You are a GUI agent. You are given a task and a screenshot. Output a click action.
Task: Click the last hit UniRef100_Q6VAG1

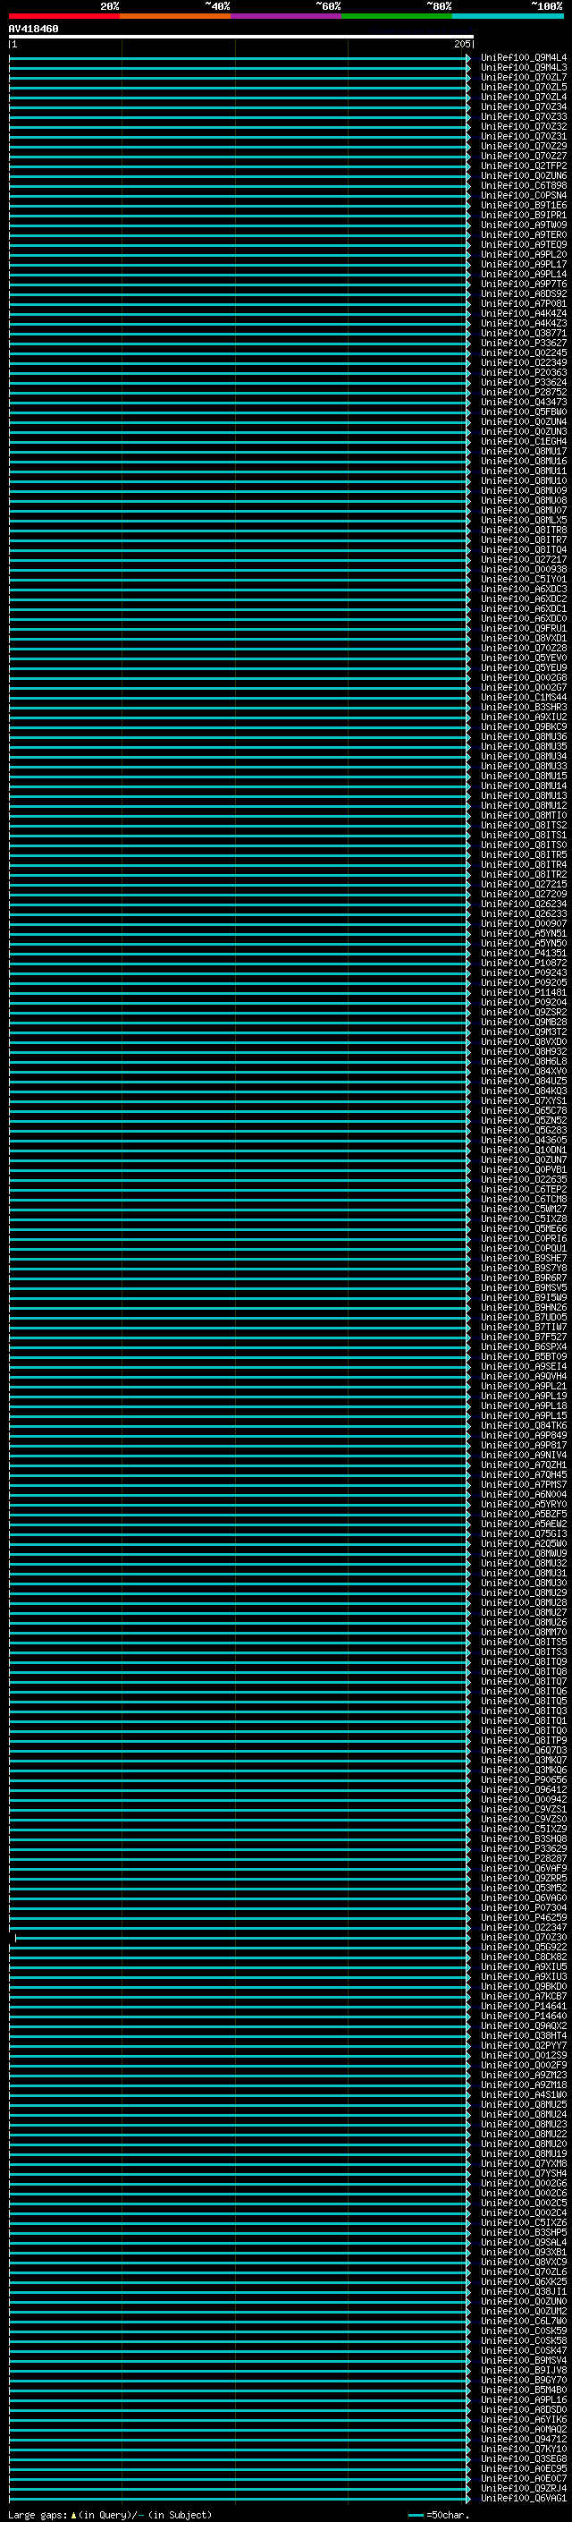(x=524, y=2499)
